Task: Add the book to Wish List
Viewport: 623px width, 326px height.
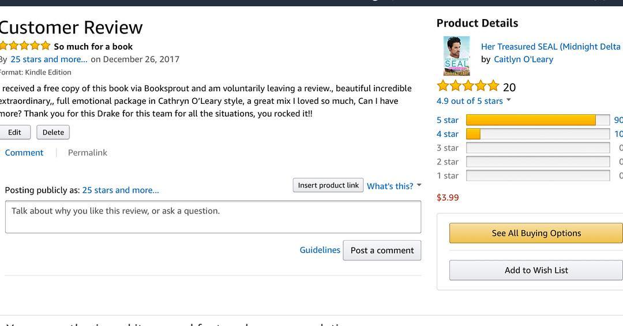Action: pos(536,270)
